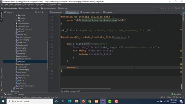Expand the footer folder in project tree
185x104 pixels.
tap(16, 15)
